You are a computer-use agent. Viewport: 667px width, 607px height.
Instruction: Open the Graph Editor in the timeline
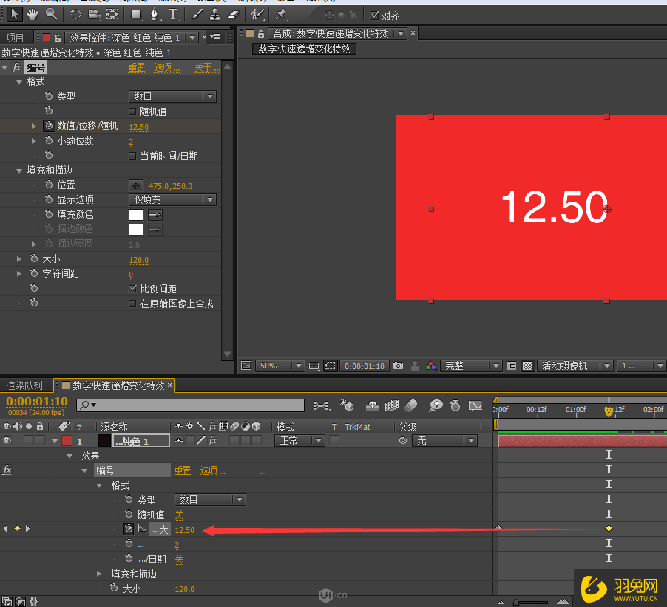(475, 407)
